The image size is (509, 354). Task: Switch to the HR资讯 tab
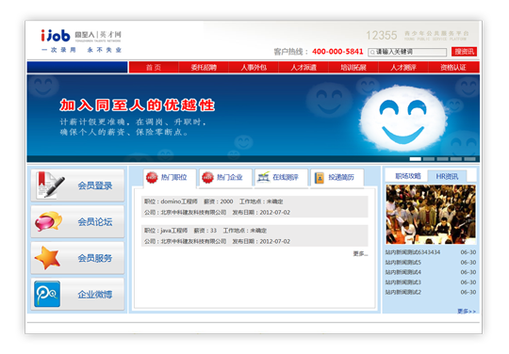click(x=447, y=176)
